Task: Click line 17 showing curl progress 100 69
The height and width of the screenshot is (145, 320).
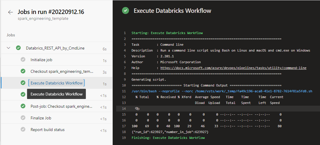Action: click(206, 126)
